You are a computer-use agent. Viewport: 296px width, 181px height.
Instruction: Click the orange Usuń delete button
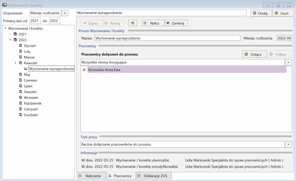(x=283, y=13)
